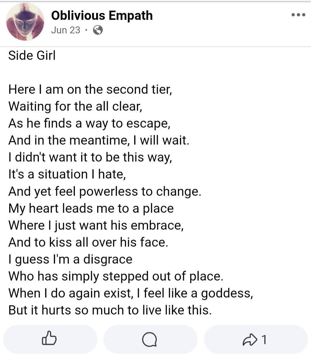This screenshot has height=356, width=311.
Task: Click the line 'Who has simply stepped out of place'
Action: click(116, 276)
